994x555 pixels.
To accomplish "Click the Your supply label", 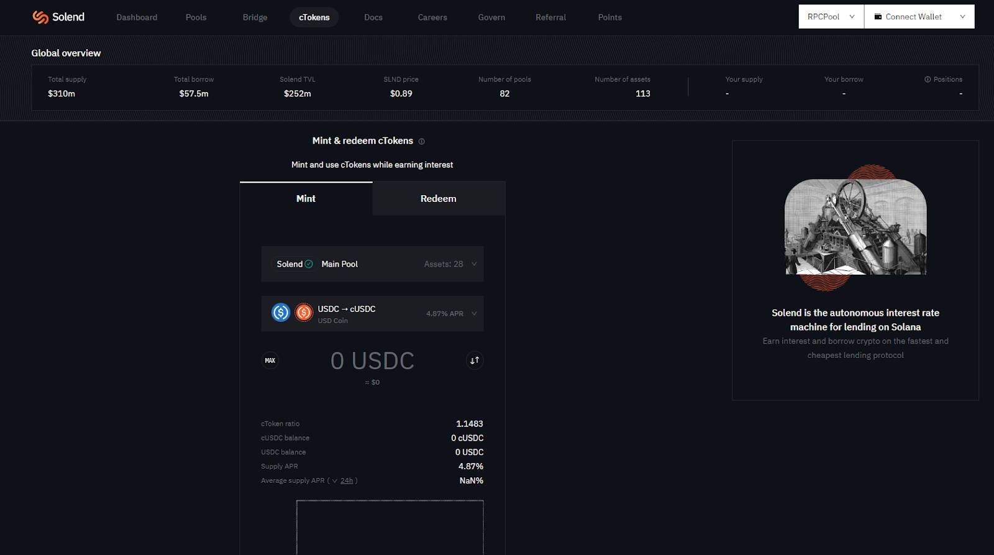I will pyautogui.click(x=744, y=80).
